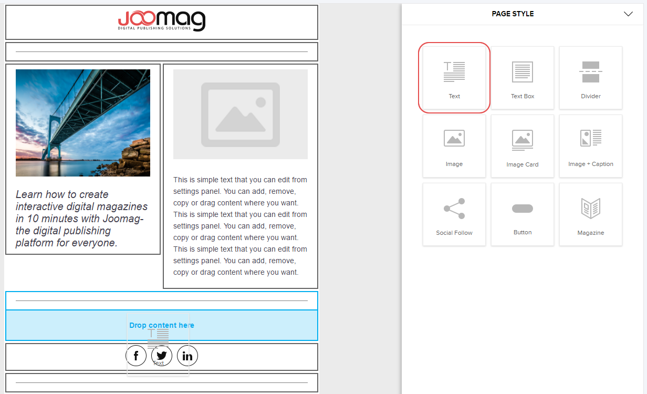Pick the Divider content block
This screenshot has width=647, height=394.
pyautogui.click(x=591, y=78)
